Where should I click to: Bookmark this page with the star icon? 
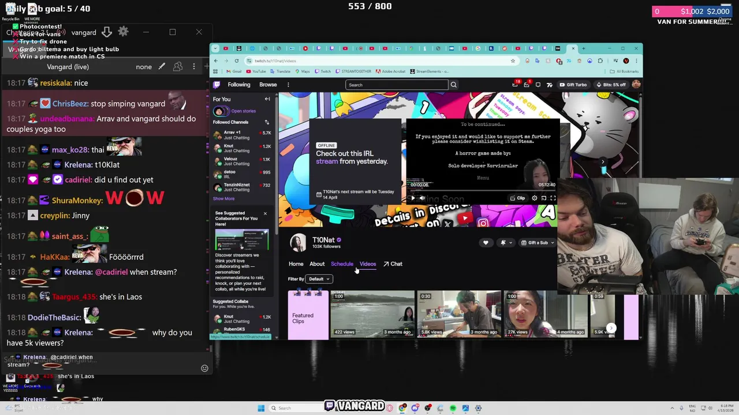[512, 61]
